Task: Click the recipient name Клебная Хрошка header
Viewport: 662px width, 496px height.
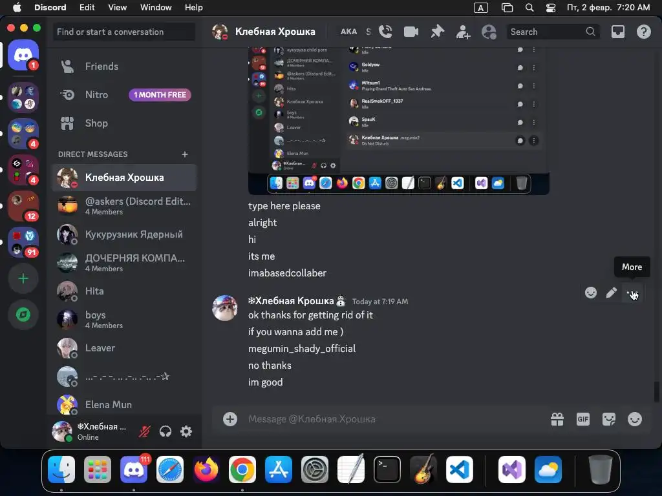Action: pyautogui.click(x=275, y=32)
